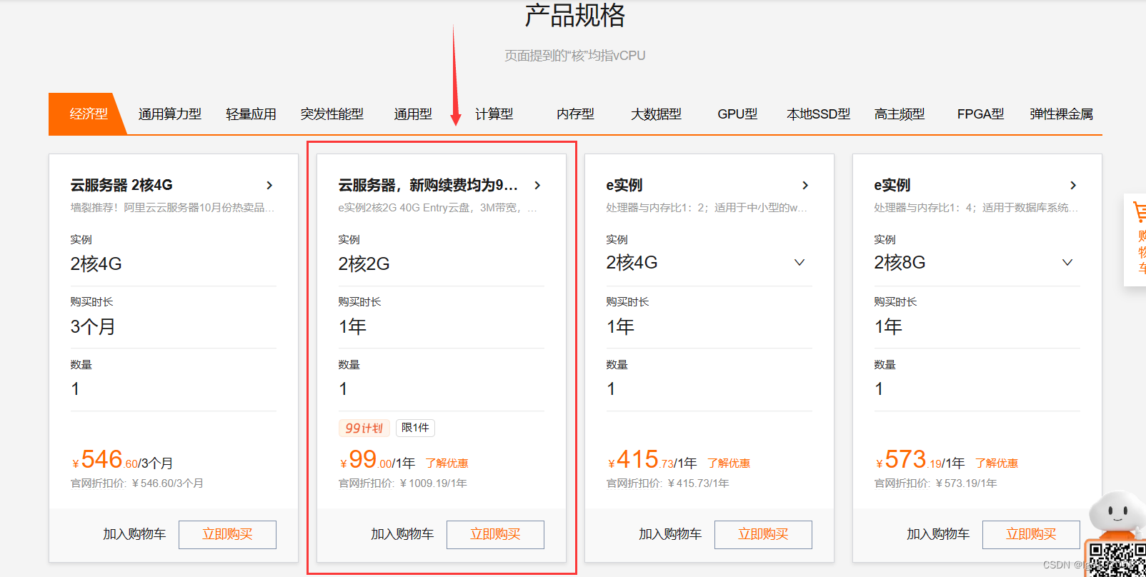The width and height of the screenshot is (1146, 577).
Task: Add the 99.00 2核2G server to cart
Action: (402, 534)
